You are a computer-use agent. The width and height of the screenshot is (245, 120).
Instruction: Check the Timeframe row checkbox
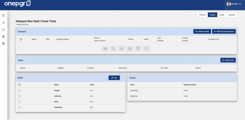point(20,107)
